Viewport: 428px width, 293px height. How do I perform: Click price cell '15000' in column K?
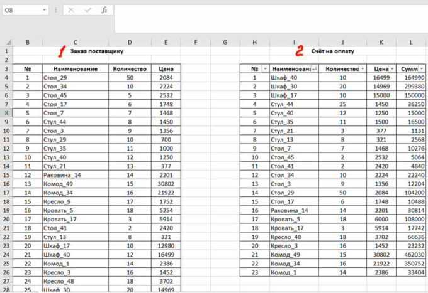(x=381, y=95)
